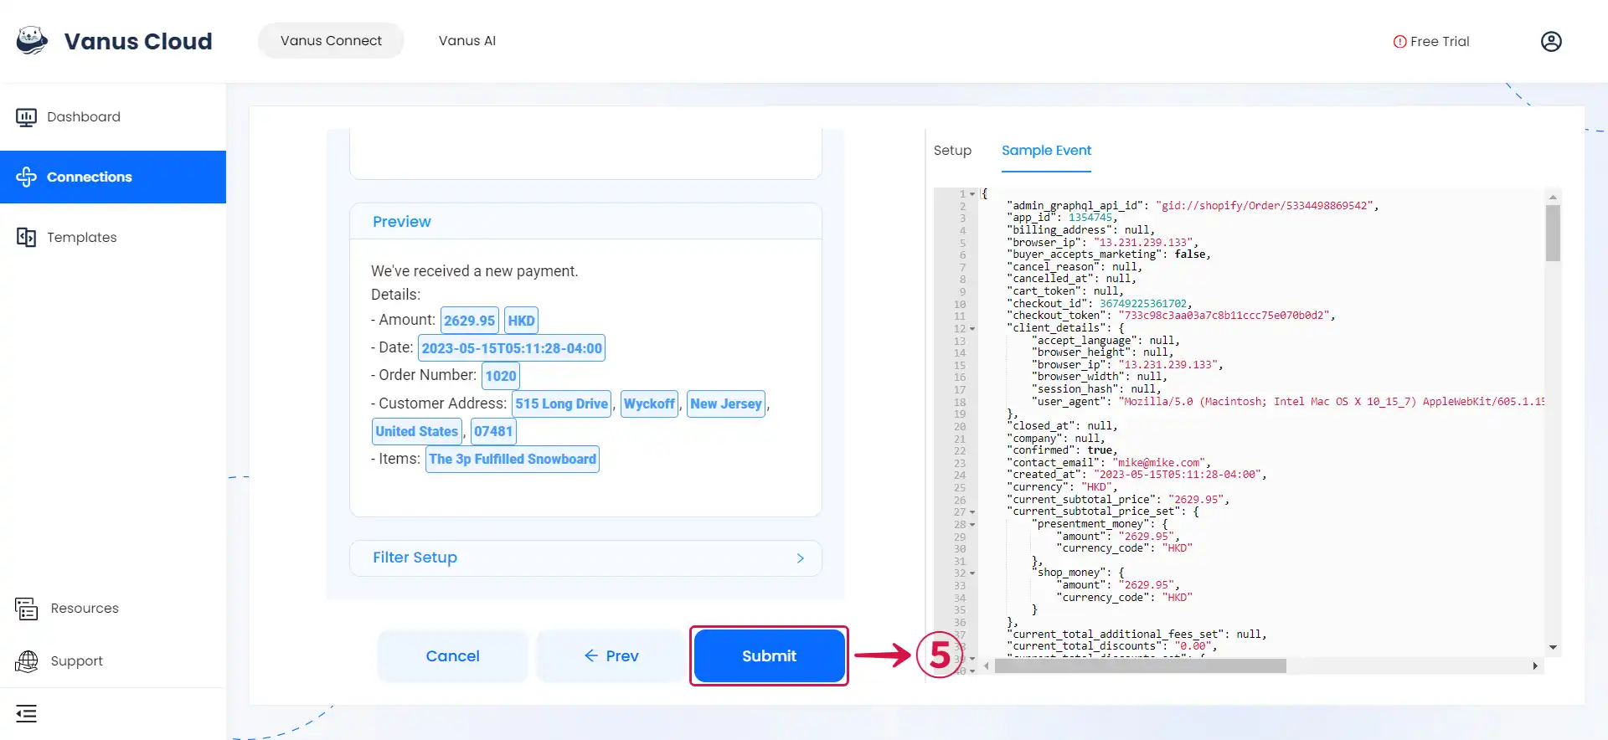This screenshot has width=1608, height=740.
Task: Click the 2629.95 amount tag
Action: [x=469, y=321]
